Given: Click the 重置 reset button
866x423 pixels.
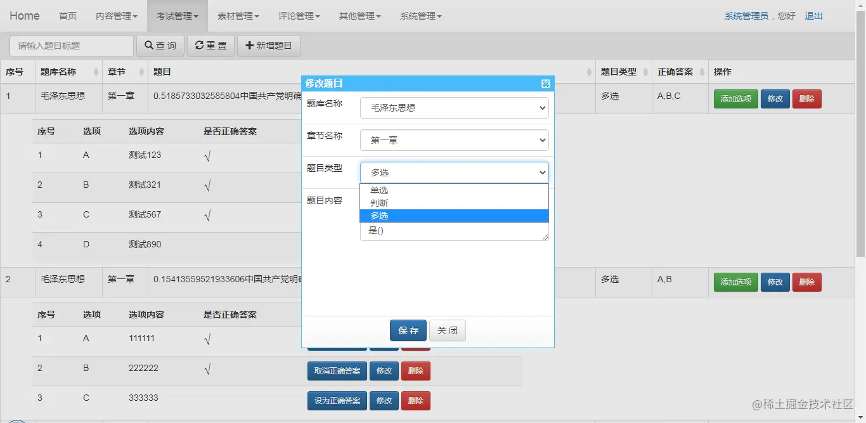Looking at the screenshot, I should click(211, 46).
